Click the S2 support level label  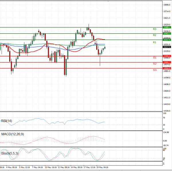(155, 64)
